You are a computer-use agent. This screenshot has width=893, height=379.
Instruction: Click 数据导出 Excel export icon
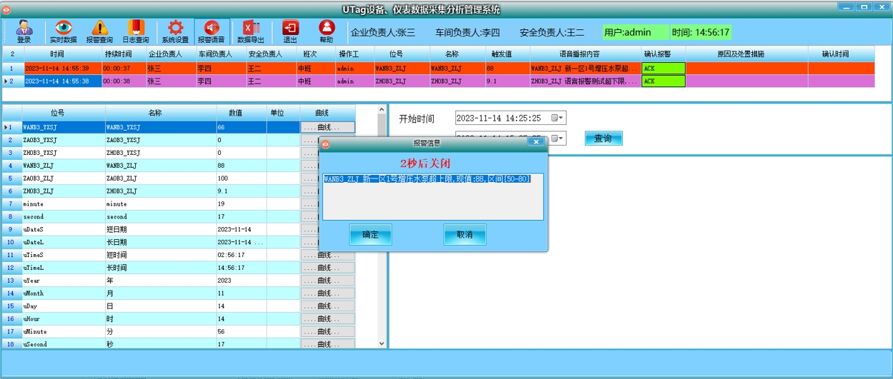click(x=251, y=31)
